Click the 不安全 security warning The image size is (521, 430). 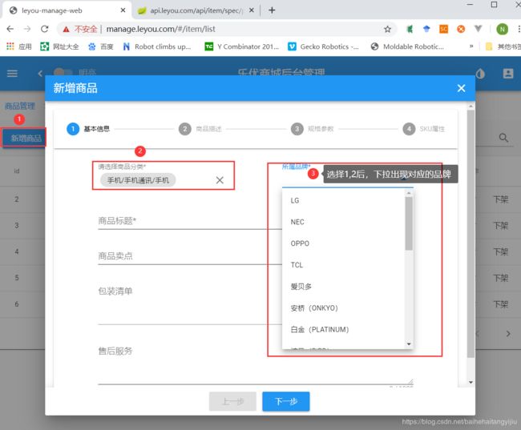tap(79, 29)
